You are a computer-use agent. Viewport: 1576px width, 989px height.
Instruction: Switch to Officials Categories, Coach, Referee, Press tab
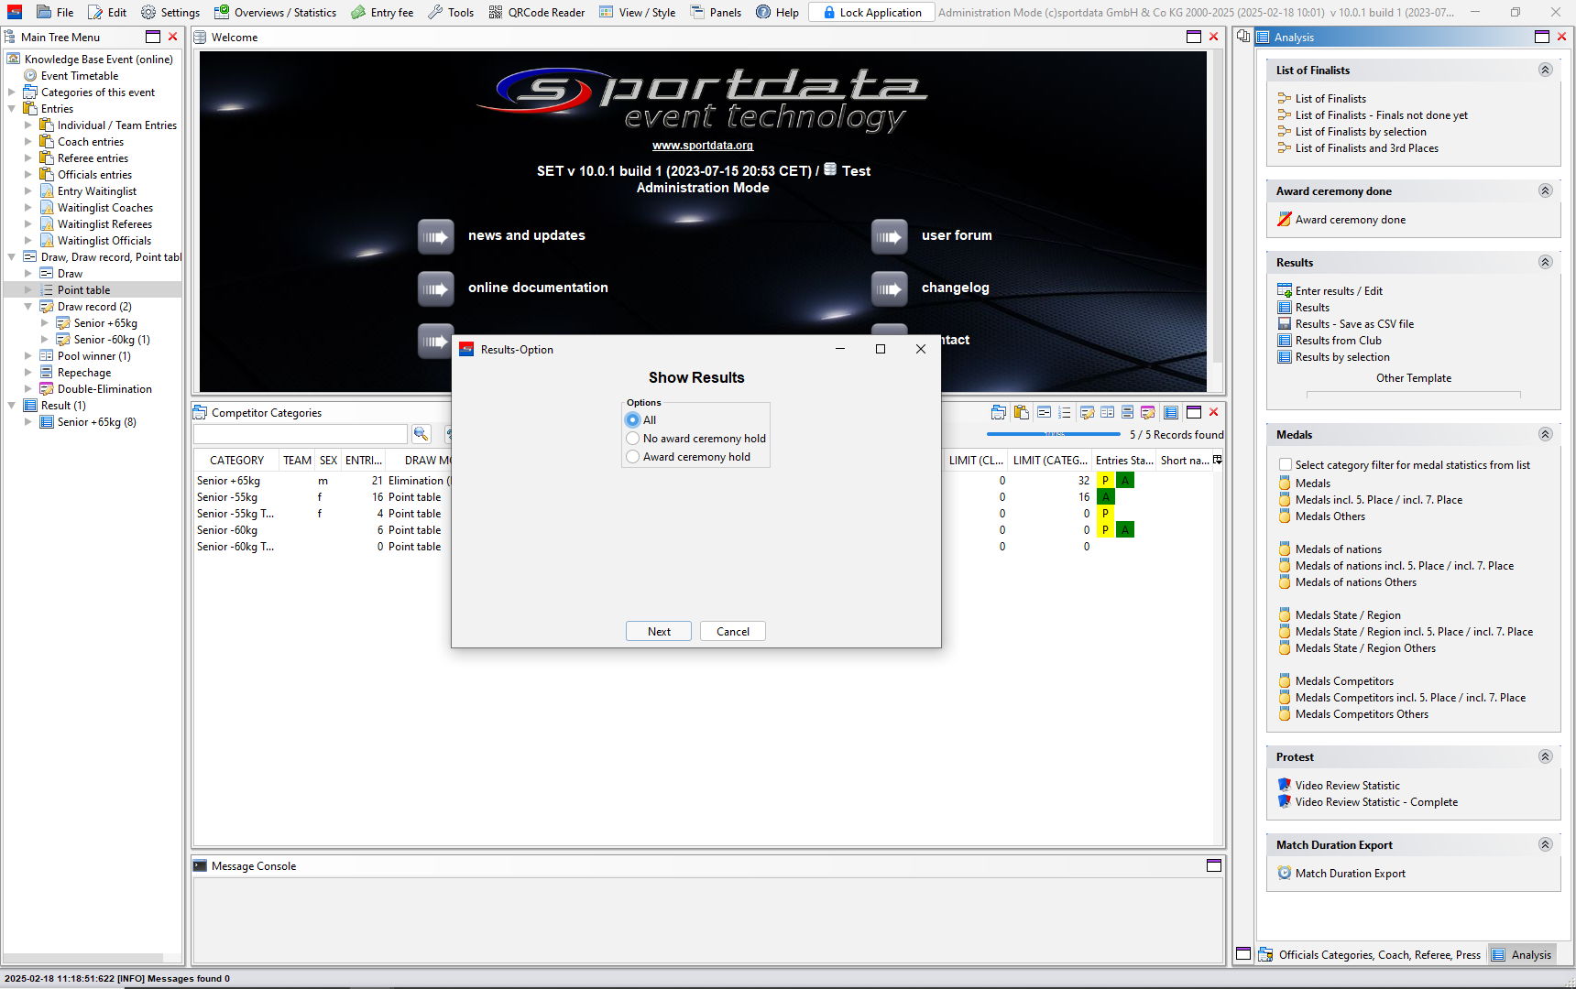tap(1369, 954)
